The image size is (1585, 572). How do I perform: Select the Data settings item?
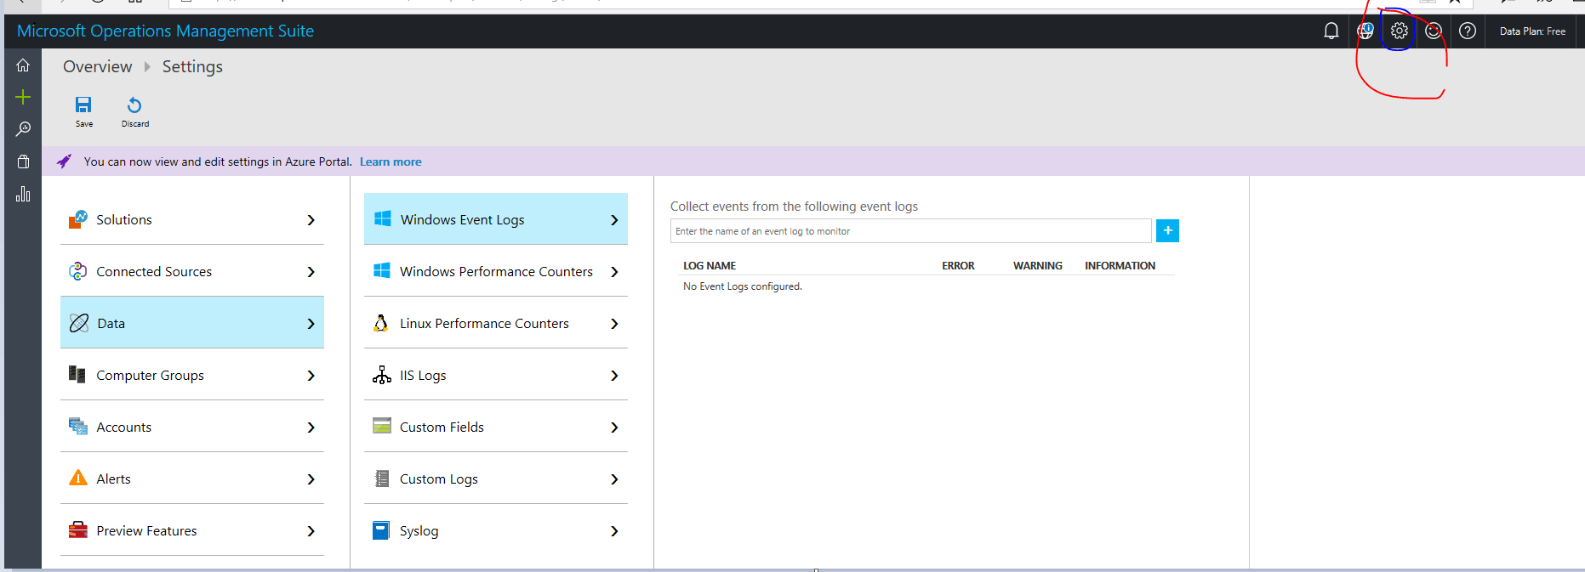pos(192,322)
